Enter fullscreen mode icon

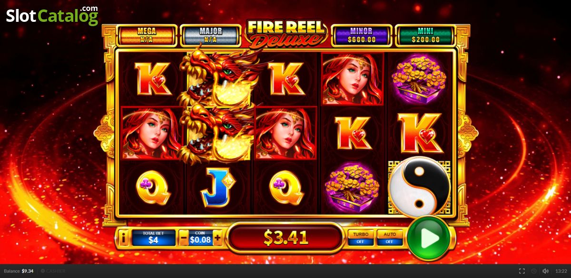click(522, 271)
